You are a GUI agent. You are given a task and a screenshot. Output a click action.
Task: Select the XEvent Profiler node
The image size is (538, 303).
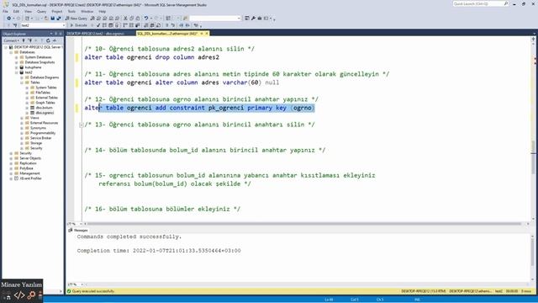pyautogui.click(x=30, y=178)
